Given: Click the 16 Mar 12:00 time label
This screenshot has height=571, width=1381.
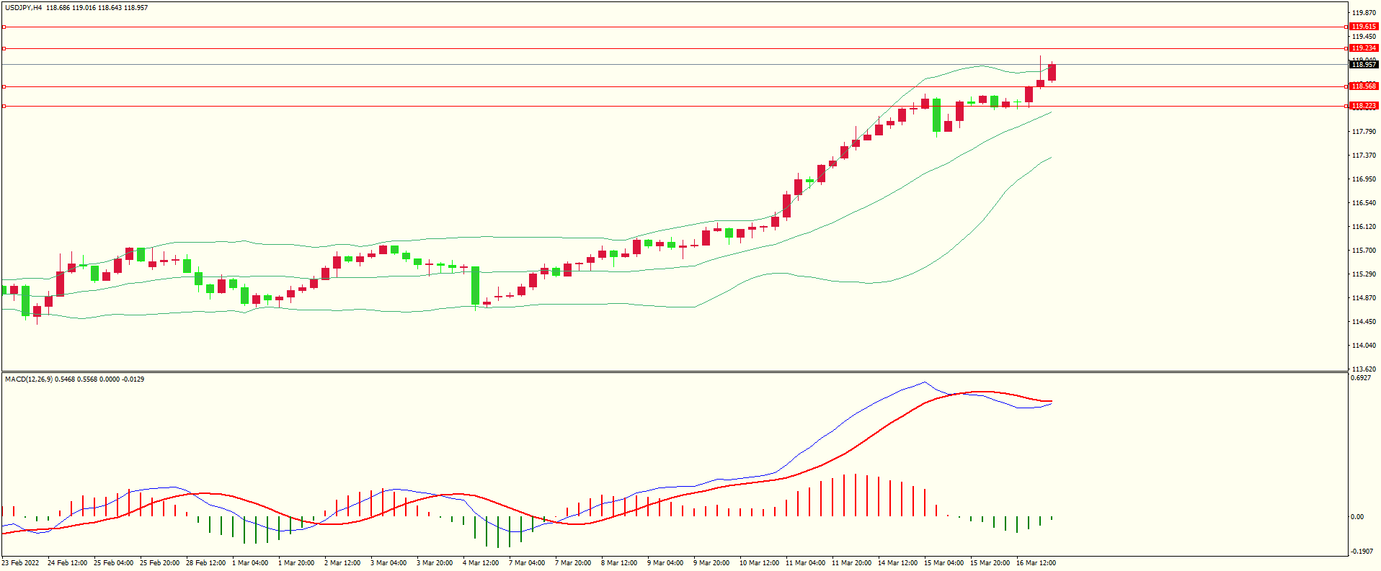Looking at the screenshot, I should pyautogui.click(x=1036, y=563).
